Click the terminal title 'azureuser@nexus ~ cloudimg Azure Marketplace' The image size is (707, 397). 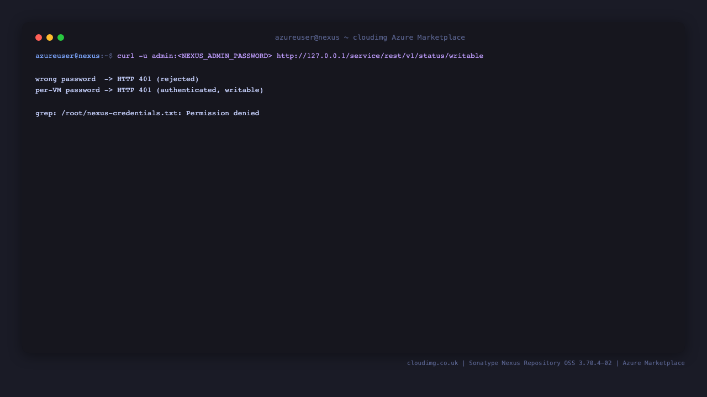point(370,37)
